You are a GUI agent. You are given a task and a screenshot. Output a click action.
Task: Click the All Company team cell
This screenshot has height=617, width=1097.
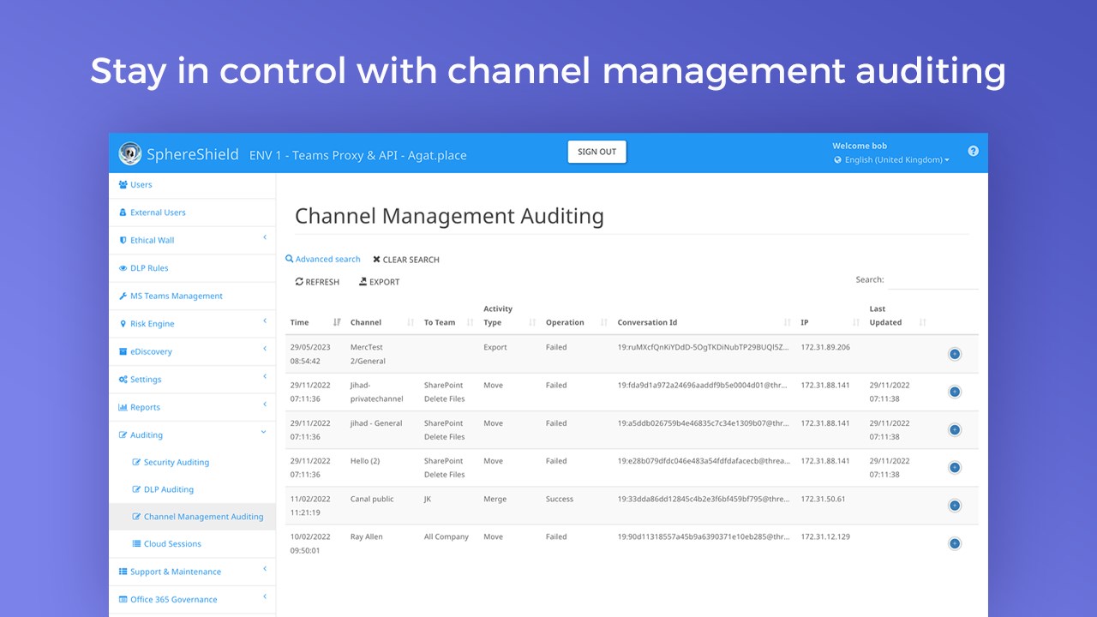click(447, 536)
